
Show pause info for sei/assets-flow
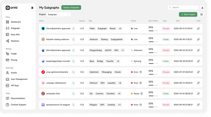click(142, 94)
